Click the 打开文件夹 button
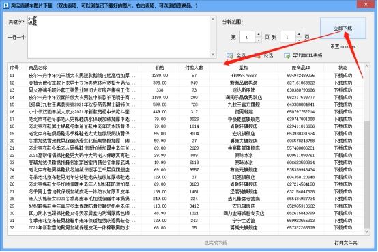This screenshot has height=252, width=378. (346, 243)
